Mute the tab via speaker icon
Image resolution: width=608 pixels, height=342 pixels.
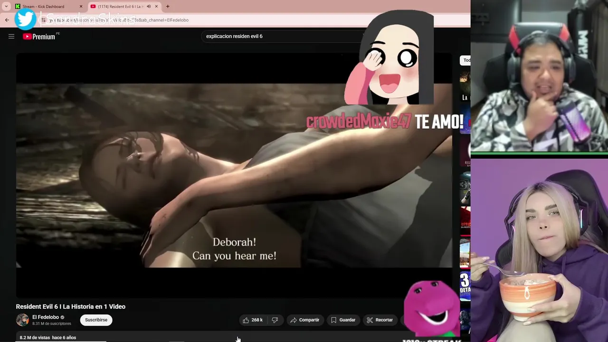[x=148, y=7]
